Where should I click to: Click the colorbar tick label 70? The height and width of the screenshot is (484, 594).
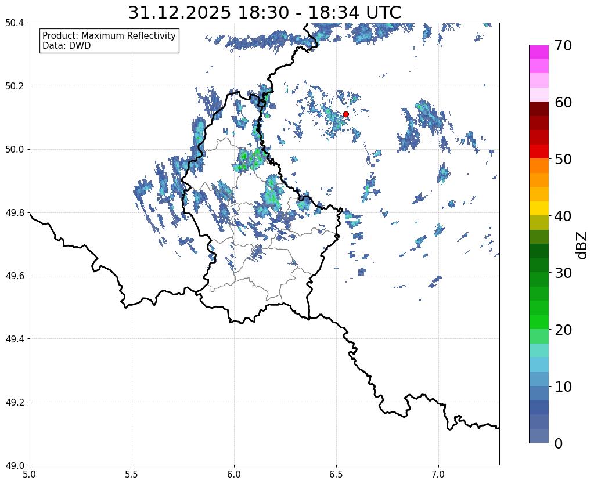pyautogui.click(x=563, y=45)
